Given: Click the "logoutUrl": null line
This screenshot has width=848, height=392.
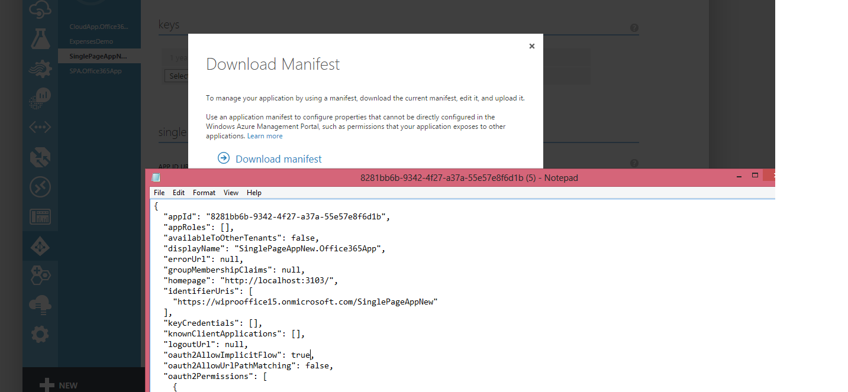Looking at the screenshot, I should [x=206, y=344].
